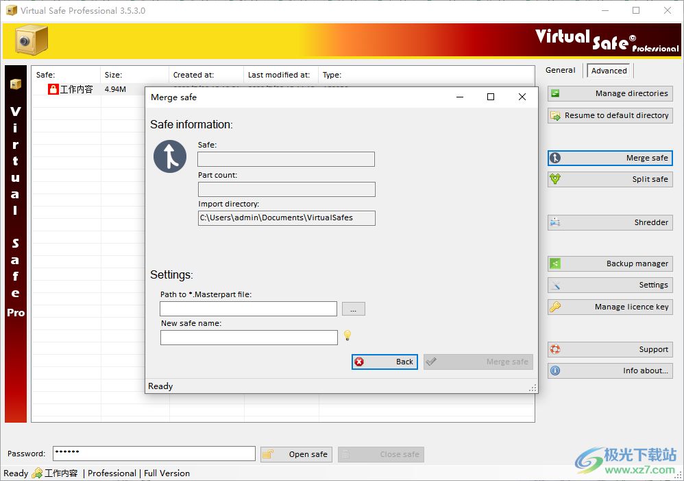Click the 工作内容 label in the status bar

61,473
